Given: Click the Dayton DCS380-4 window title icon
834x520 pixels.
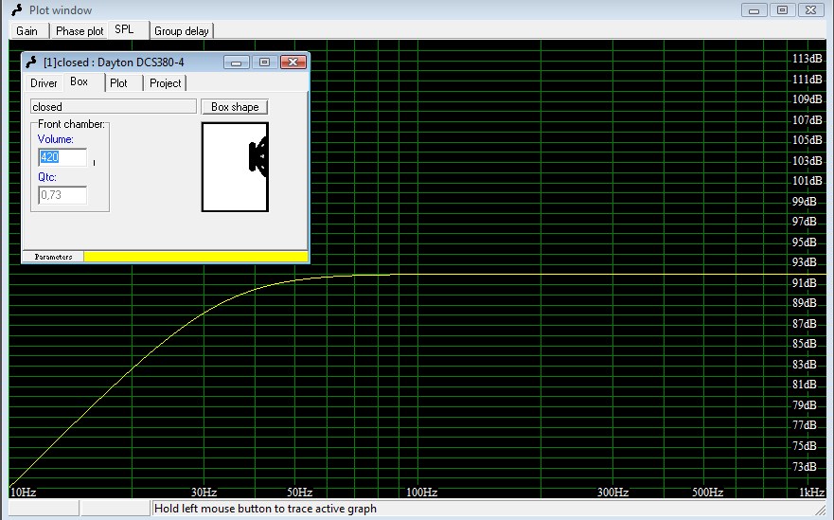Looking at the screenshot, I should pos(31,63).
